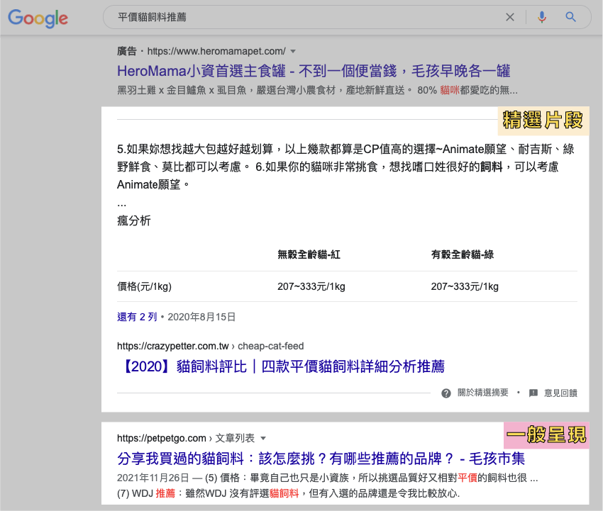Click the 意見回饋 feedback link
The height and width of the screenshot is (511, 603).
(560, 393)
